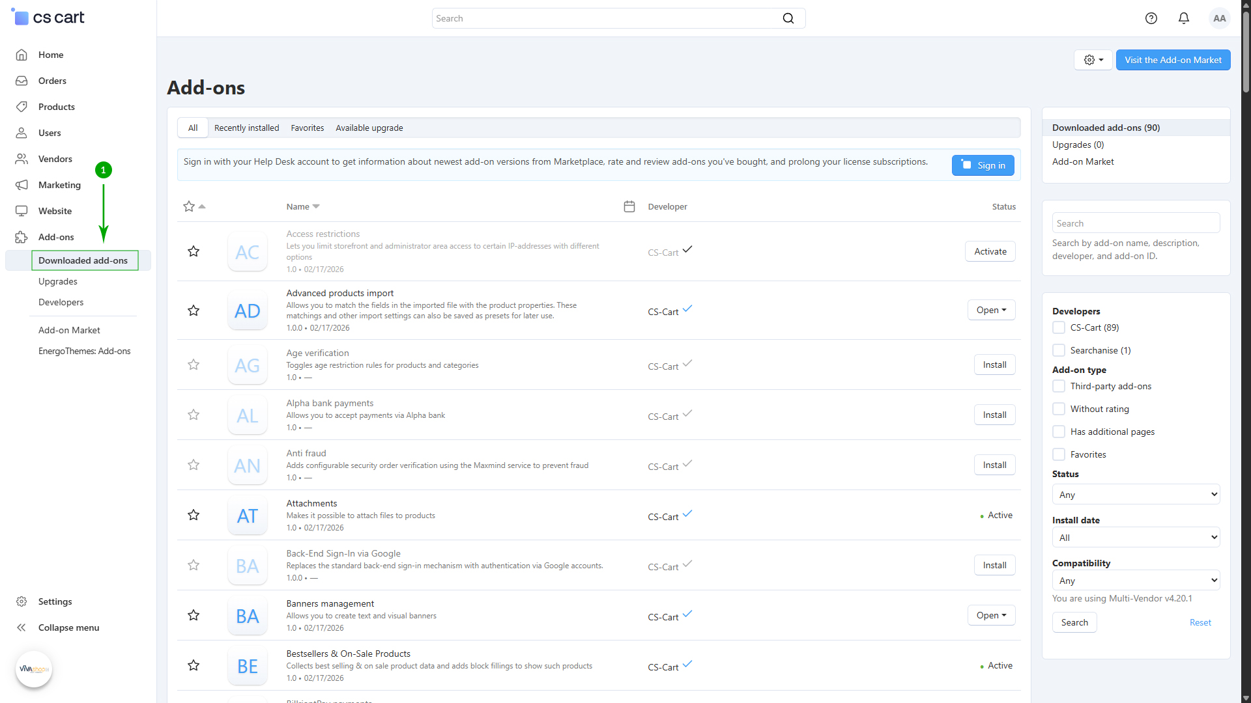Open the help question mark icon

coord(1151,18)
